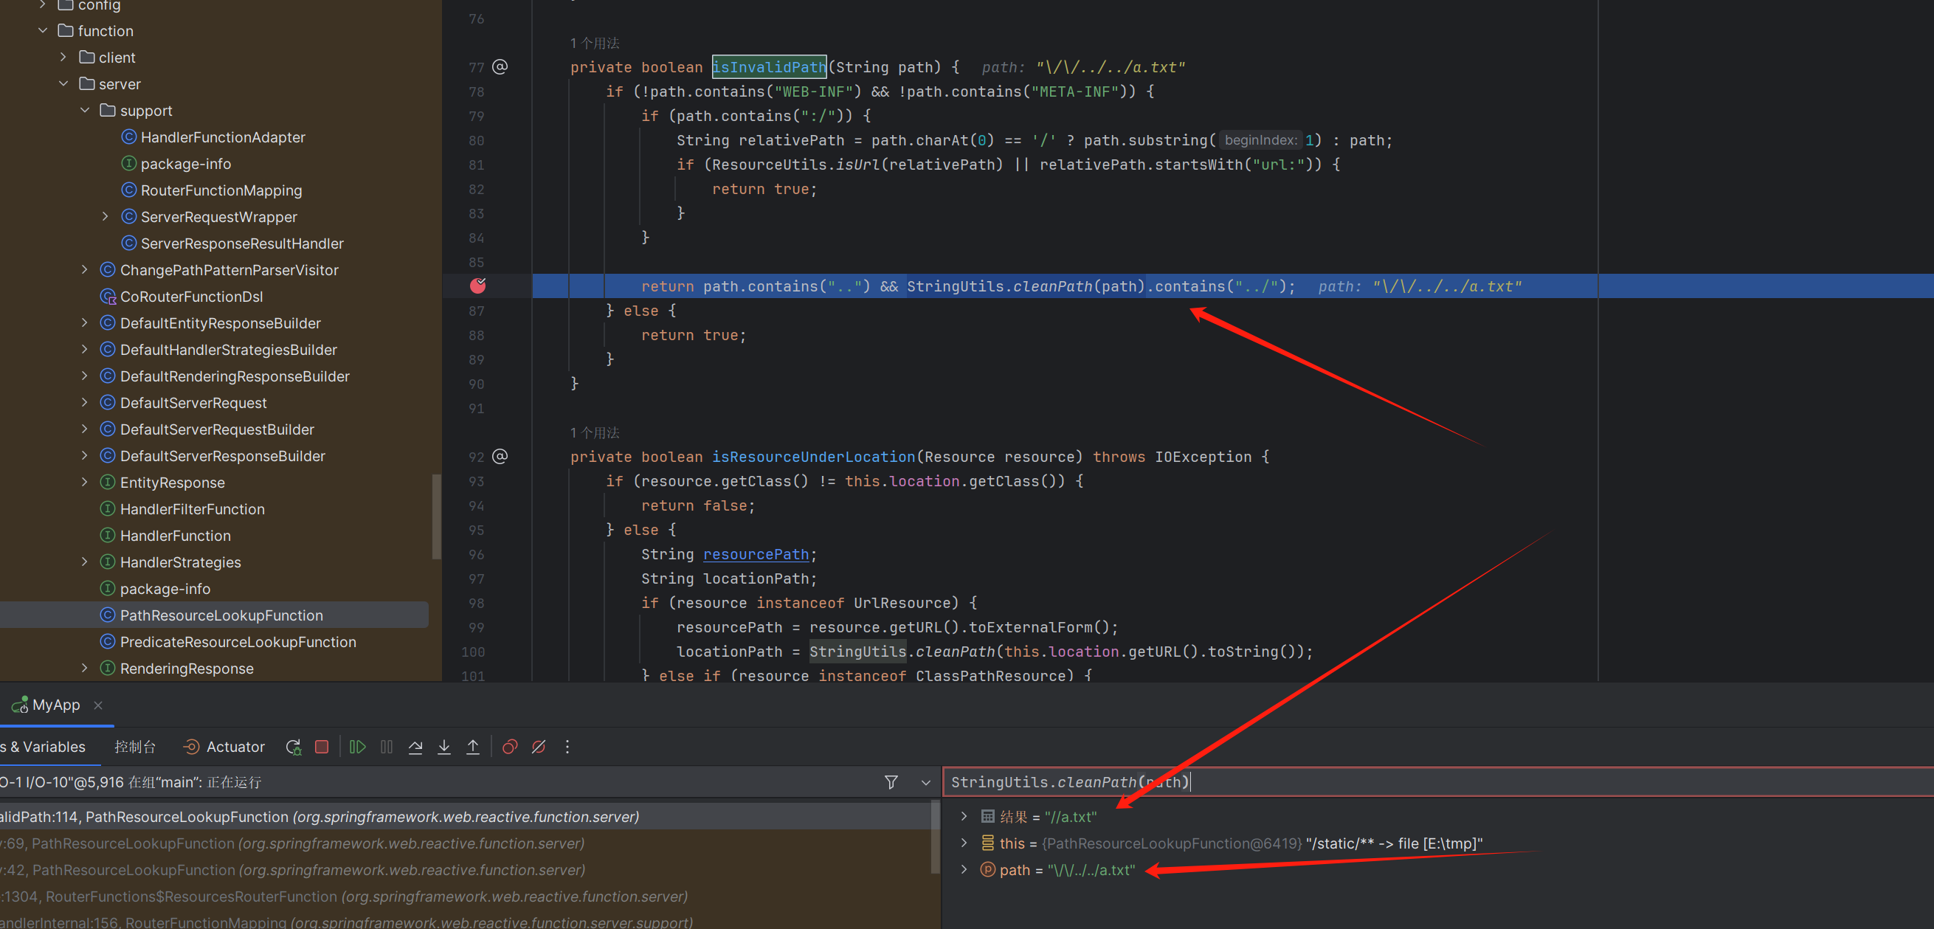Step out of the current method
1934x929 pixels.
(473, 747)
